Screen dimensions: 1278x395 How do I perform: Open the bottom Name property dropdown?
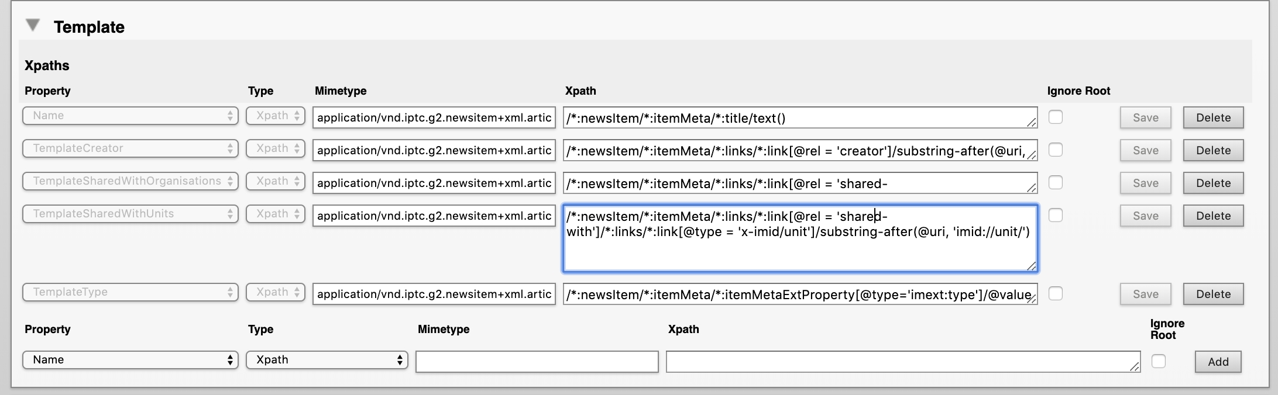(x=130, y=360)
